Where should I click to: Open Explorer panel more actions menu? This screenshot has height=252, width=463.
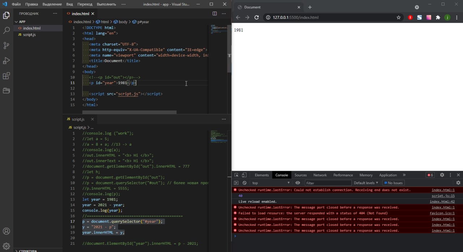[55, 13]
